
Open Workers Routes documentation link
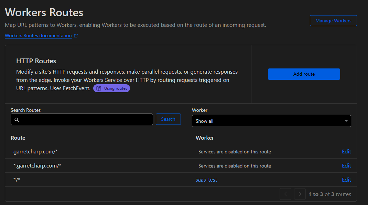click(38, 36)
